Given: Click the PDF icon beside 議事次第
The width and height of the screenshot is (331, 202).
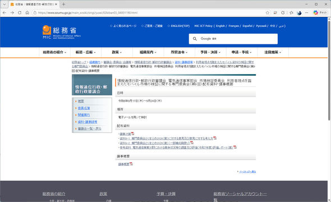Looking at the screenshot, I should [x=133, y=134].
